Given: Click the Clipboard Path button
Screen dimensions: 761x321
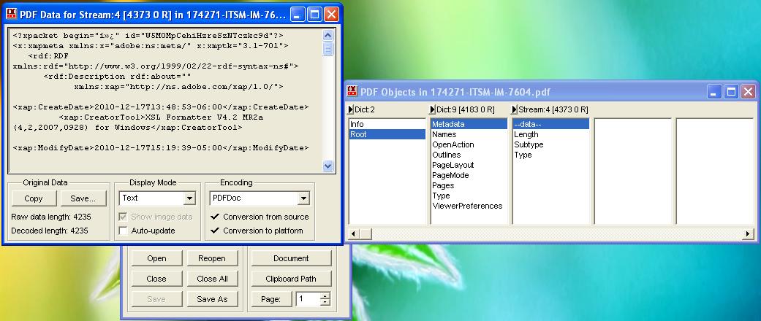Looking at the screenshot, I should [x=291, y=279].
